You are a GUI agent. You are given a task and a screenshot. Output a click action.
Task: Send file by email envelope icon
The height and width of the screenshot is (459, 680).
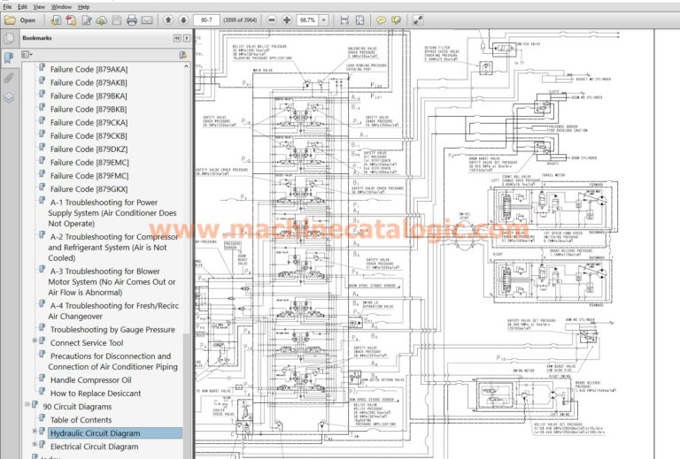point(147,20)
